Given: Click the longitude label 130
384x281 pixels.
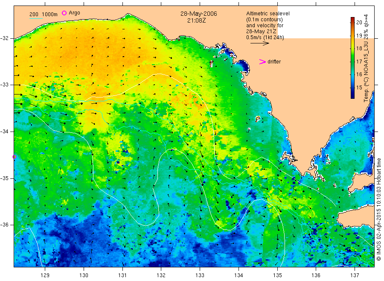Looking at the screenshot, I should point(84,275).
